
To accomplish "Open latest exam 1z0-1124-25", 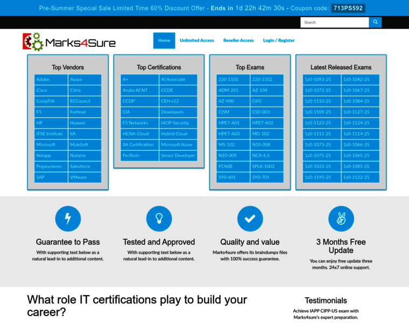I will 361,123.
